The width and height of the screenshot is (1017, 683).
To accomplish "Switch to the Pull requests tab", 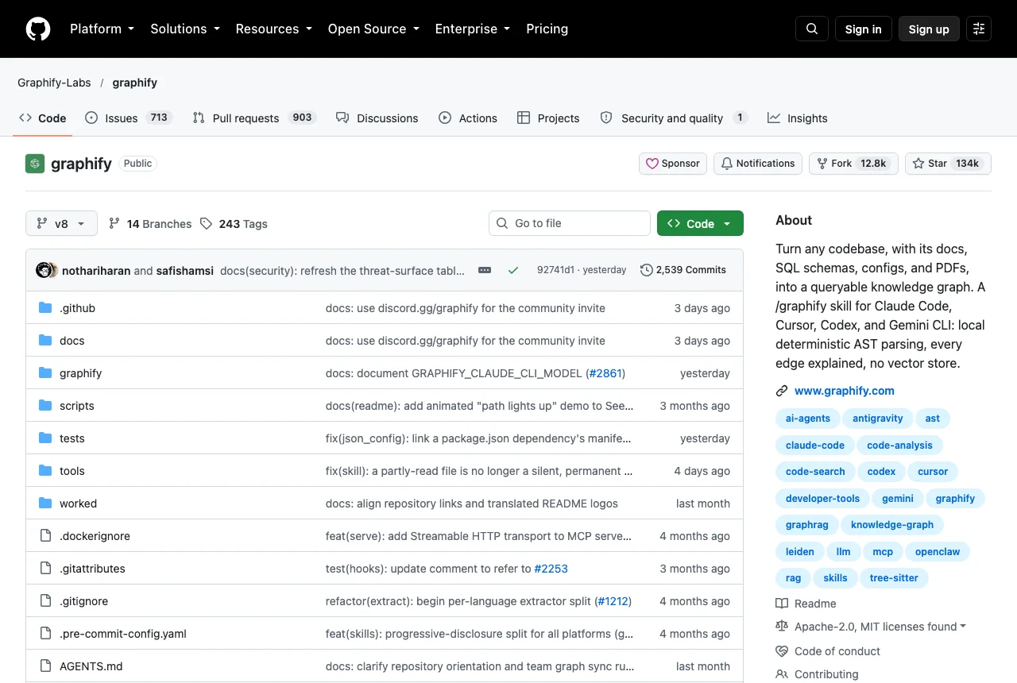I will pyautogui.click(x=254, y=118).
